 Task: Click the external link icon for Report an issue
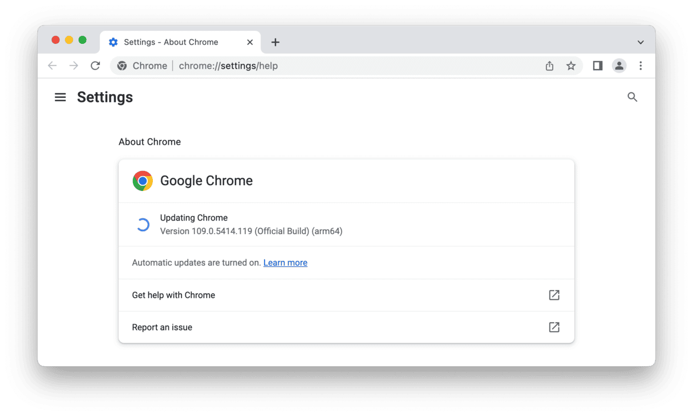(554, 327)
